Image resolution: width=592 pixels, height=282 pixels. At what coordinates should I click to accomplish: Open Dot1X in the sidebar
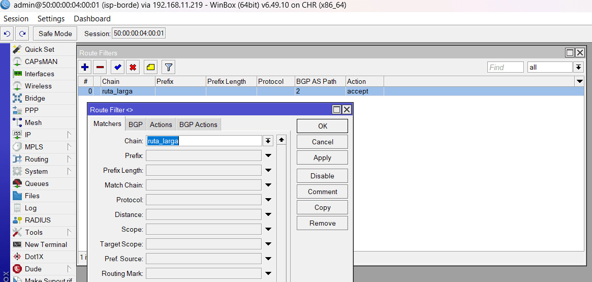pos(34,257)
